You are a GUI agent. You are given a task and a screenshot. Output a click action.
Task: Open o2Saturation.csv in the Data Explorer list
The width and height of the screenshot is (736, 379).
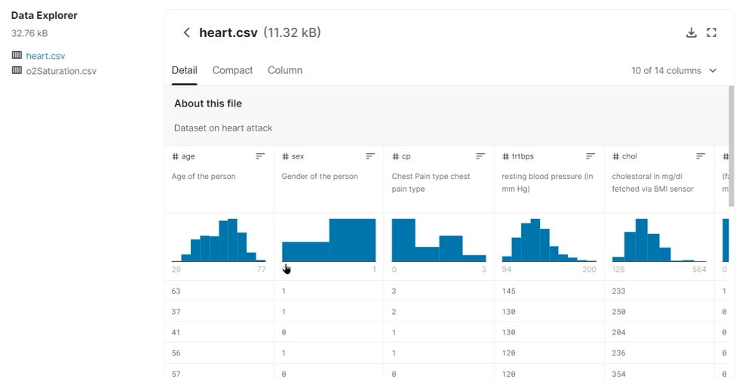click(x=61, y=71)
